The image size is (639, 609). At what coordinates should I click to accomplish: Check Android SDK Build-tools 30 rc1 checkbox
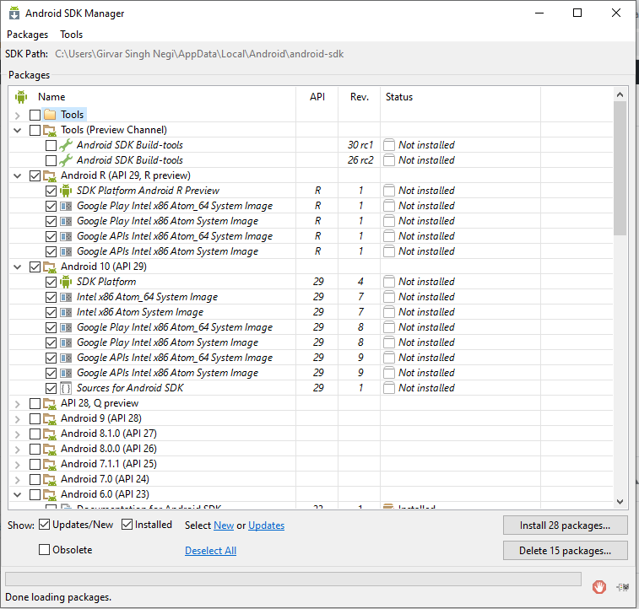pyautogui.click(x=51, y=145)
